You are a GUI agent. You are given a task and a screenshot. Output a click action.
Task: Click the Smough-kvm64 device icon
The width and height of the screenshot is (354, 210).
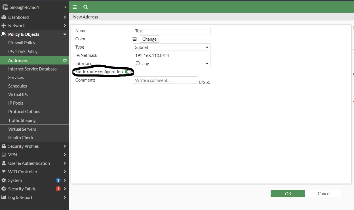[x=5, y=7]
